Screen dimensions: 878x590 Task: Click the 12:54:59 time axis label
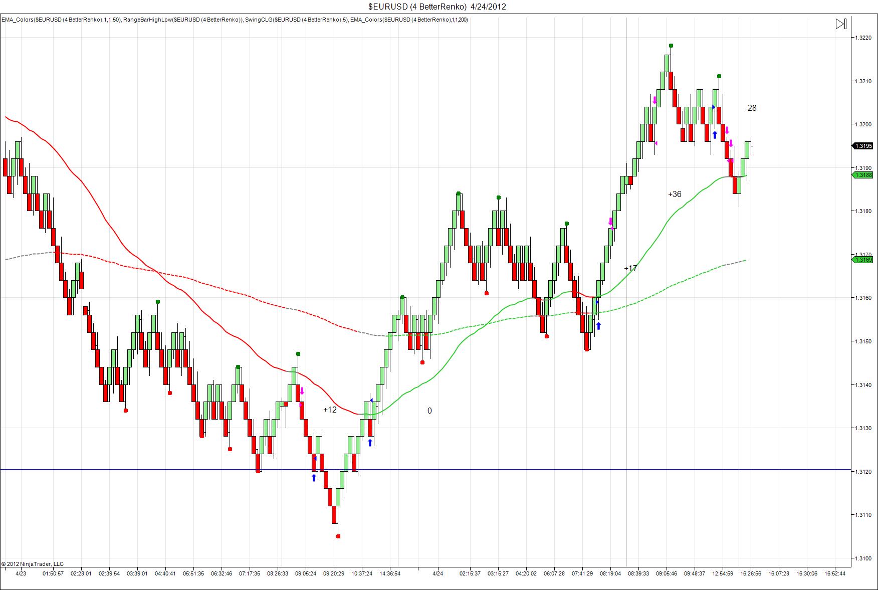(722, 573)
